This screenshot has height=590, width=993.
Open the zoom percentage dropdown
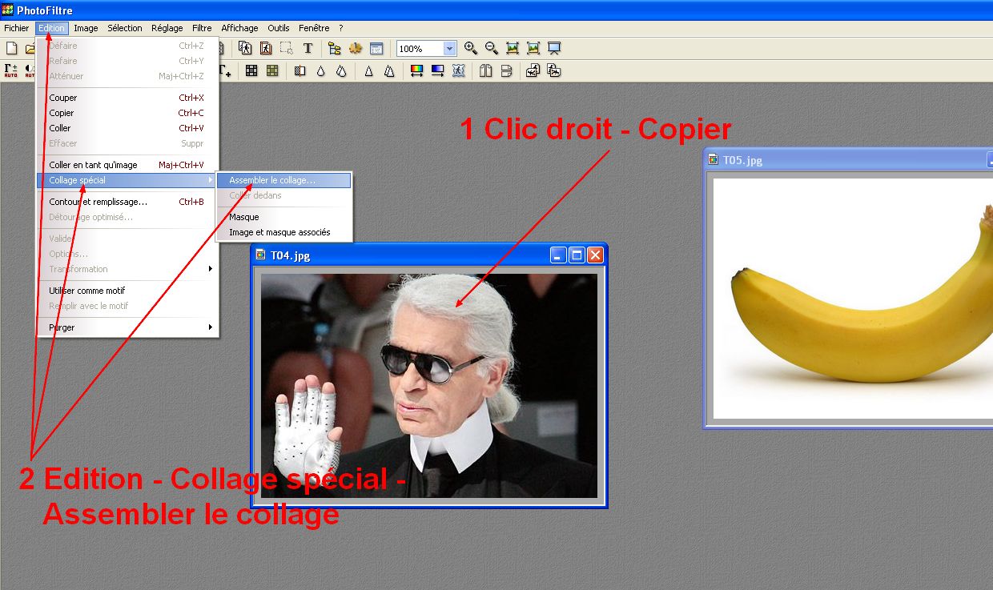pos(449,49)
